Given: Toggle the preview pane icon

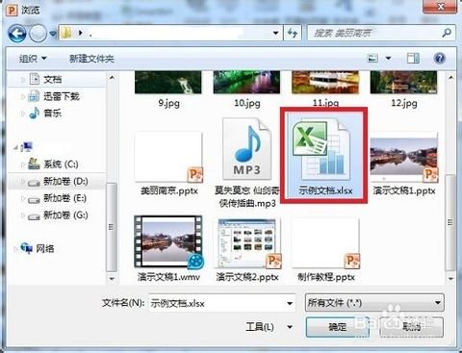Looking at the screenshot, I should [413, 58].
